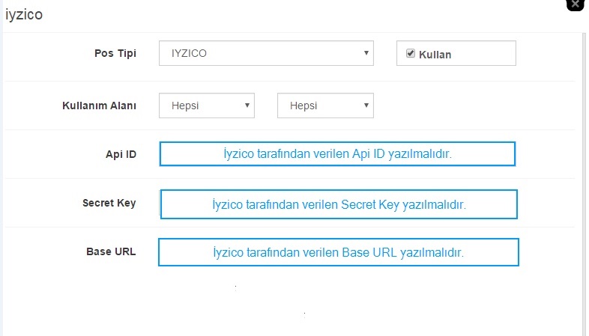The image size is (589, 336).
Task: Focus the Secret Key input field
Action: [339, 204]
